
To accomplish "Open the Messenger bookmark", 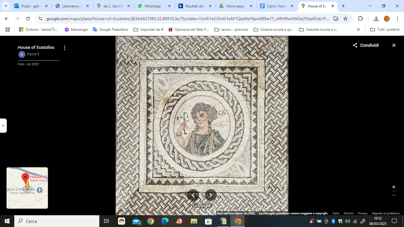I will point(76,30).
